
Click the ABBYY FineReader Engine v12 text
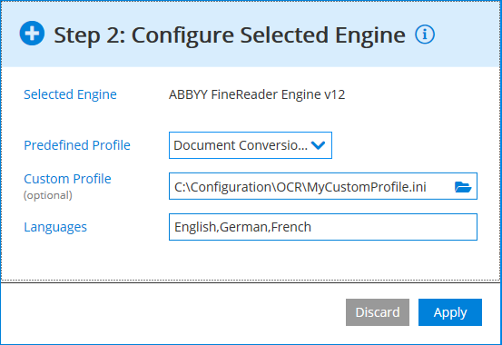(x=257, y=94)
